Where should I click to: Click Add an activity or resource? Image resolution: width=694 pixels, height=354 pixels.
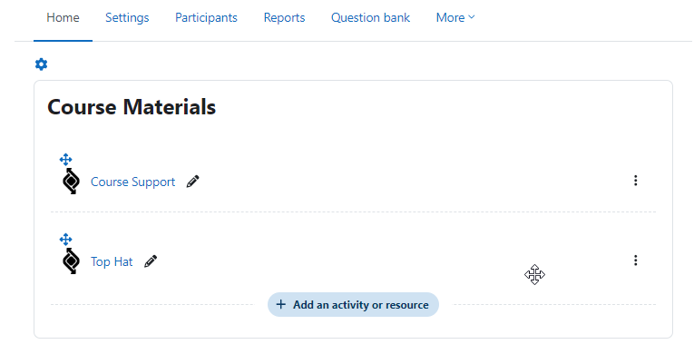pyautogui.click(x=353, y=304)
